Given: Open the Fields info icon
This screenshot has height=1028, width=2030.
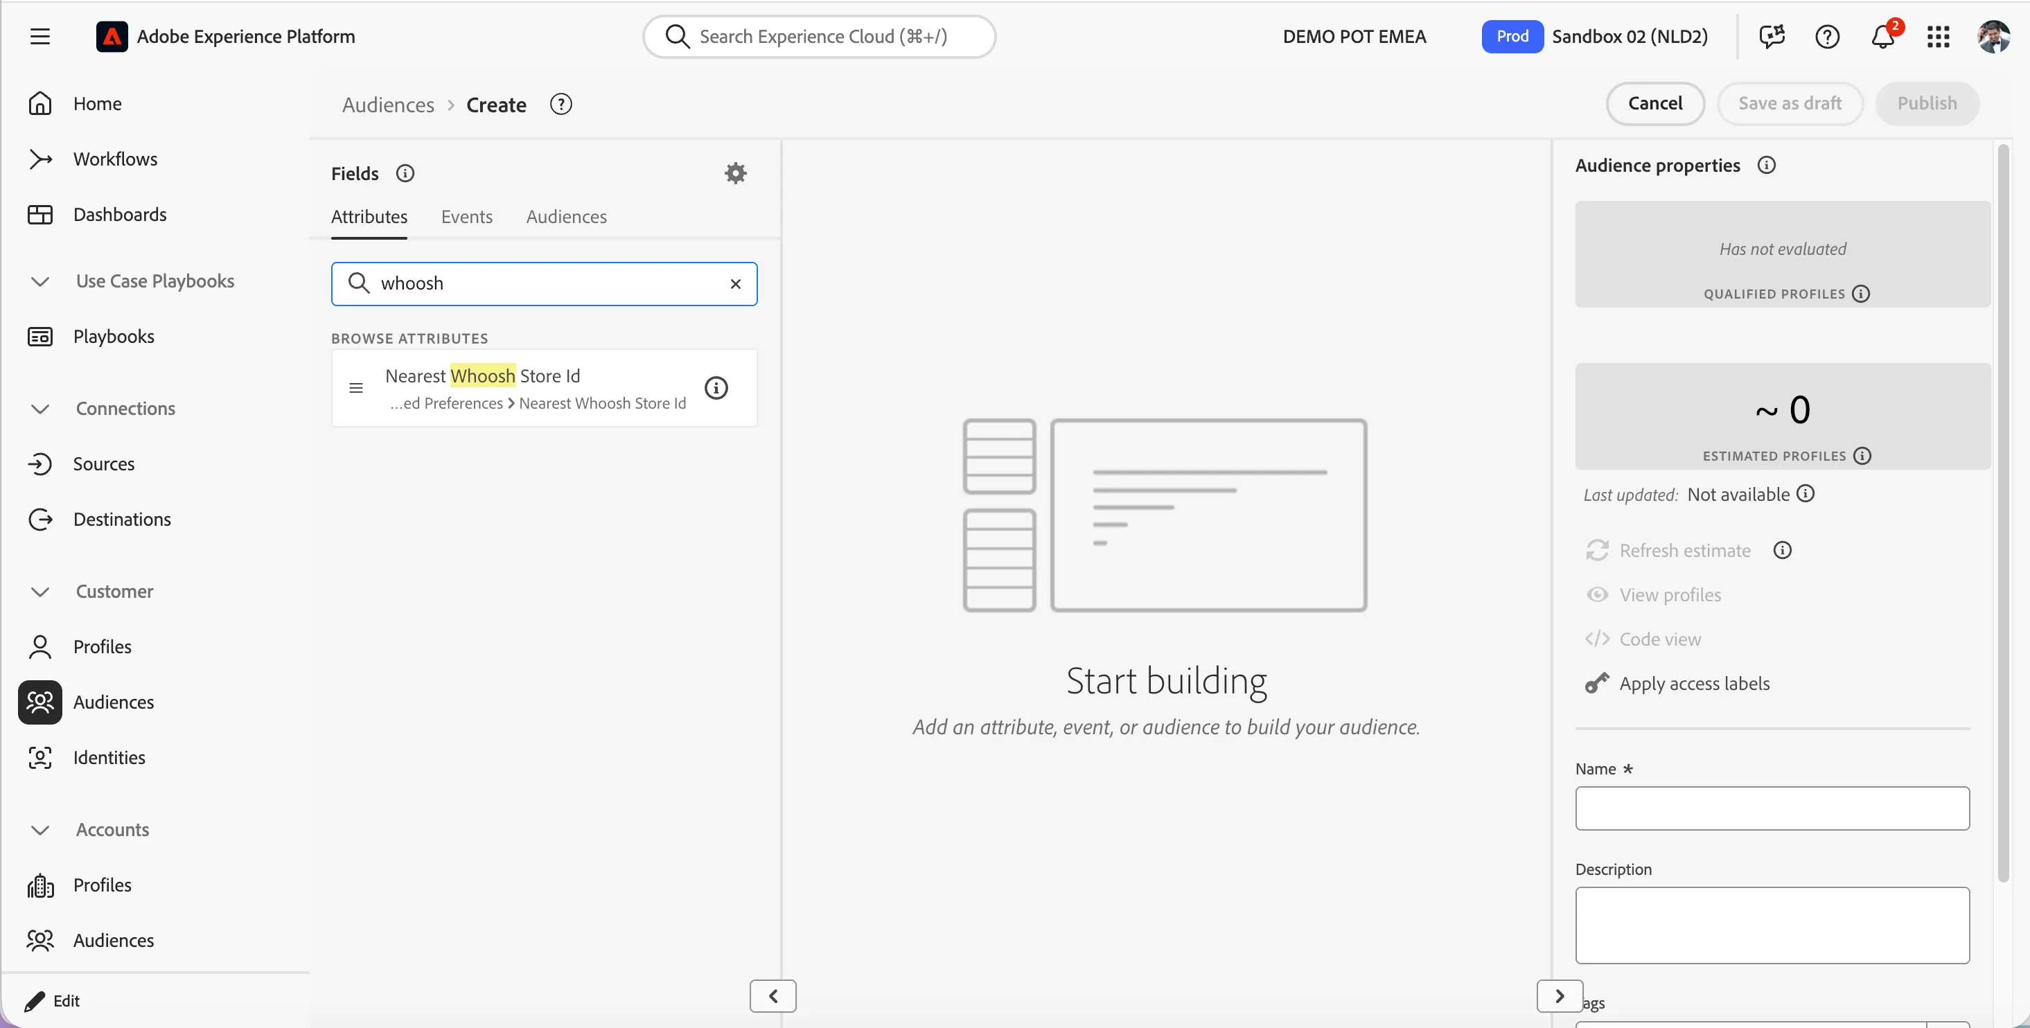Looking at the screenshot, I should (405, 173).
